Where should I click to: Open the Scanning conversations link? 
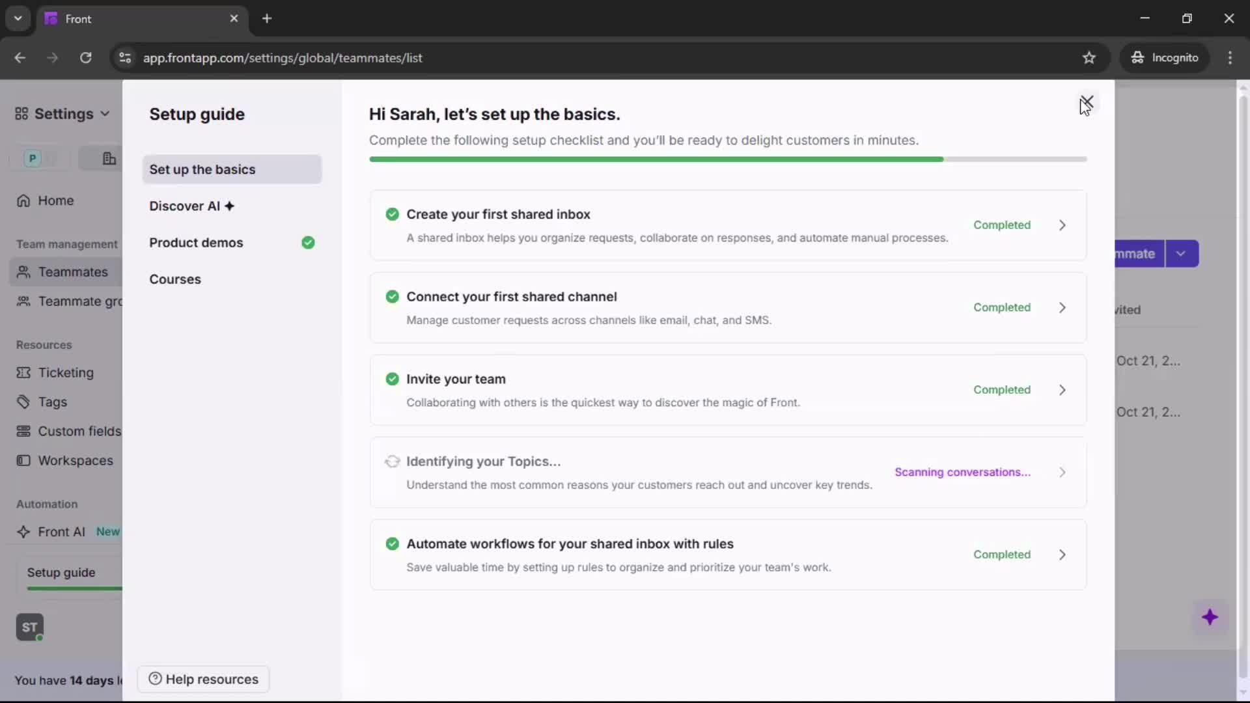[x=962, y=472]
